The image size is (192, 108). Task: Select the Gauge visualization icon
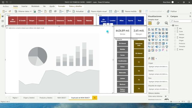[x=163, y=40]
